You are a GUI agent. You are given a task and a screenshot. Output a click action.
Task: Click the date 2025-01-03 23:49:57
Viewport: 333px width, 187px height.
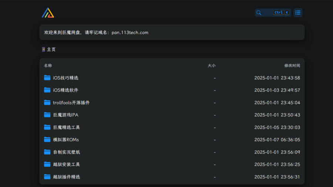[277, 90]
